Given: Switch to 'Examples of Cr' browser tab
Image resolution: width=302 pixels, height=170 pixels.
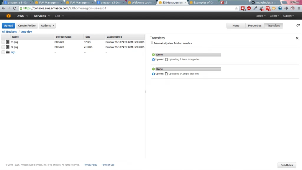Looking at the screenshot, I should click(x=203, y=2).
